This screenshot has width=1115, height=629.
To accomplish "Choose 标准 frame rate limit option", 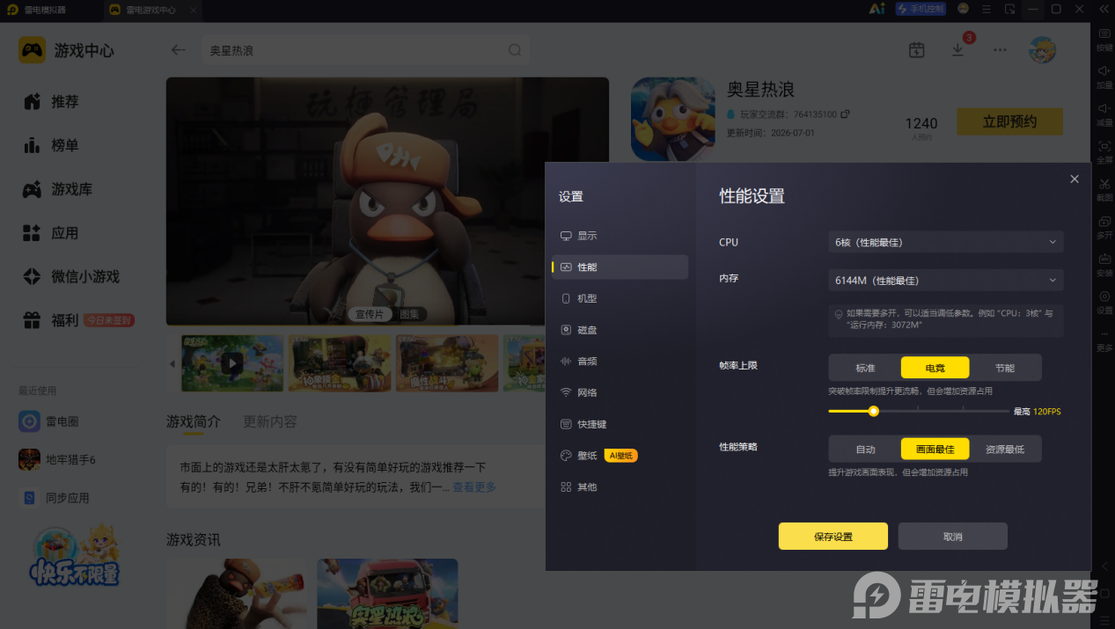I will click(865, 368).
